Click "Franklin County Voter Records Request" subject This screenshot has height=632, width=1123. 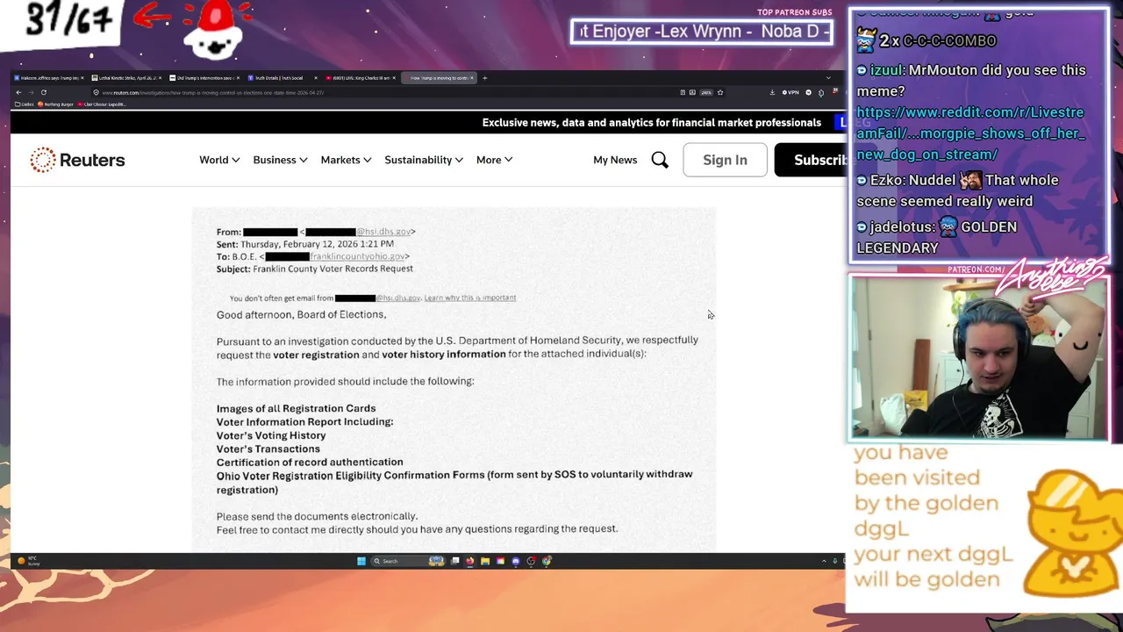tap(333, 269)
